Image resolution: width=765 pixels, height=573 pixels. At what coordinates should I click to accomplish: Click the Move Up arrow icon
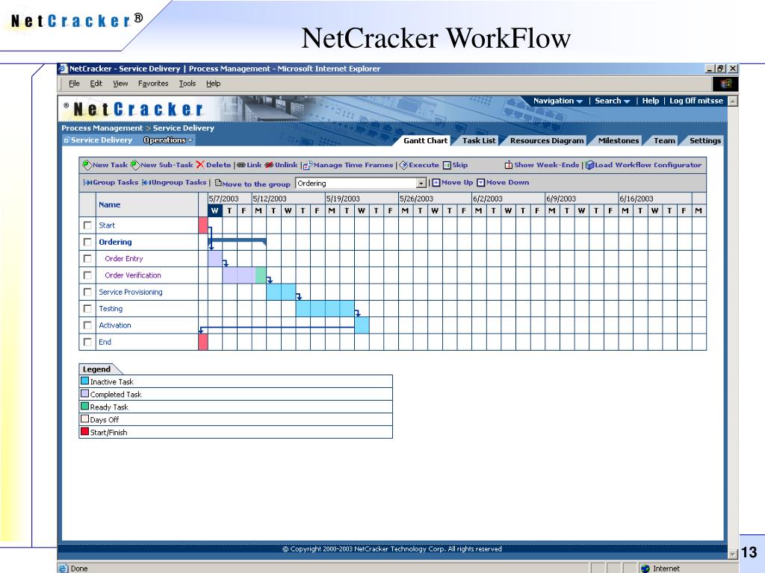(x=436, y=182)
